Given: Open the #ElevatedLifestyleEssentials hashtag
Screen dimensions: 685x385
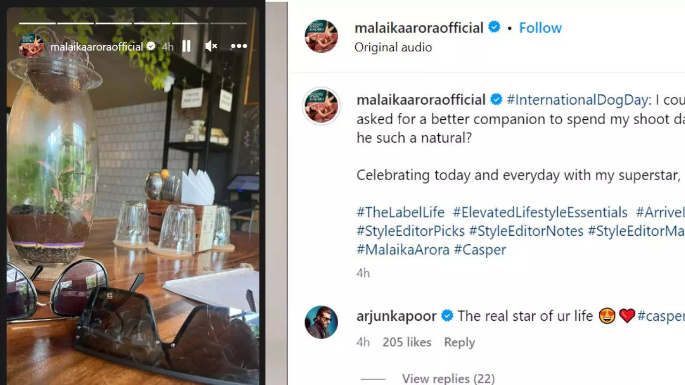Looking at the screenshot, I should pos(540,212).
